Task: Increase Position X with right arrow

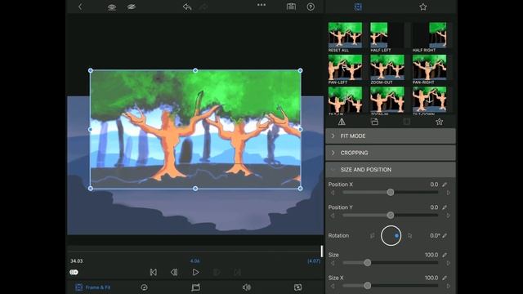Action: (x=449, y=193)
